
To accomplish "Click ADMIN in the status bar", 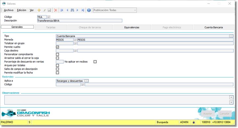I will pos(184,122).
